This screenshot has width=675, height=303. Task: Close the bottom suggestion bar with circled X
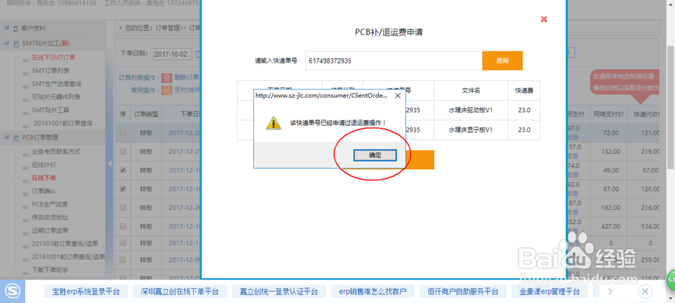click(x=645, y=292)
